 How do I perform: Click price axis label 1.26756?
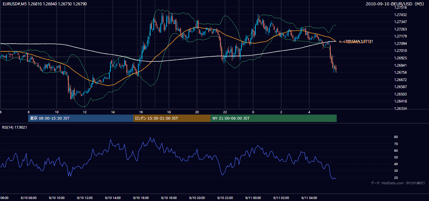point(401,72)
